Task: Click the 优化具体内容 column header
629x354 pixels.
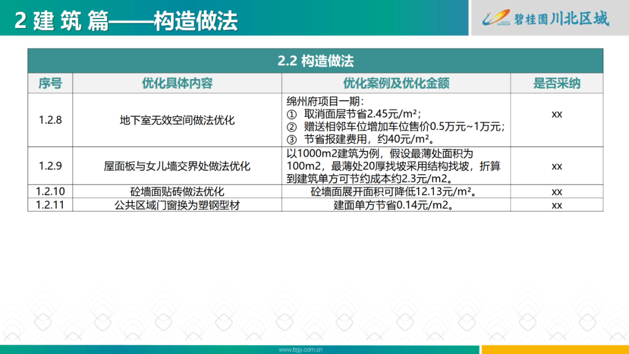Action: coord(176,83)
